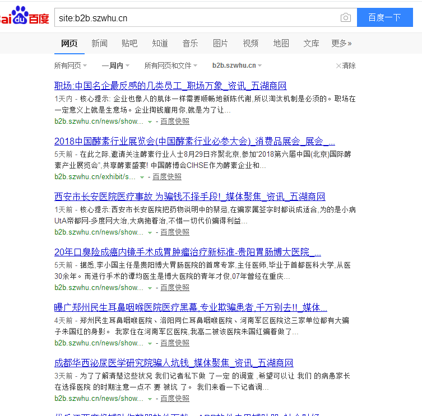Open 百度快照 for the 20年口臭 result
This screenshot has width=422, height=416.
(175, 288)
